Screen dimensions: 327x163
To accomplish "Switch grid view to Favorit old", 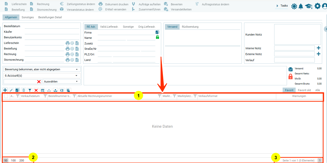I will tap(304, 90).
